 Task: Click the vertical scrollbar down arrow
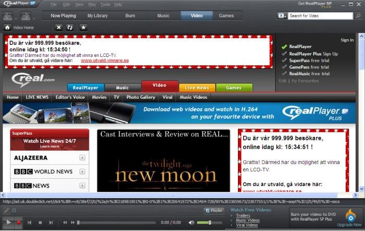[x=361, y=189]
